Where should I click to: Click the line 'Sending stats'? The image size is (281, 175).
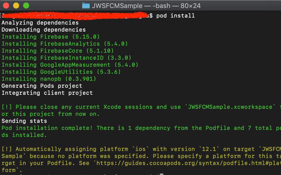[24, 121]
